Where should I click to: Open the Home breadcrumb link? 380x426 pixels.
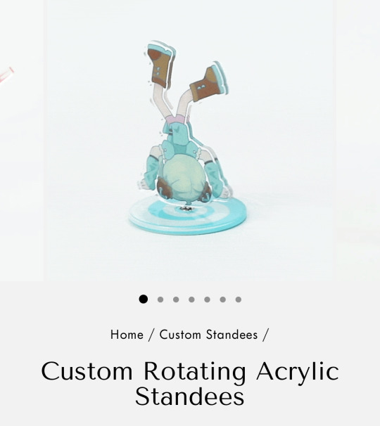(x=127, y=335)
